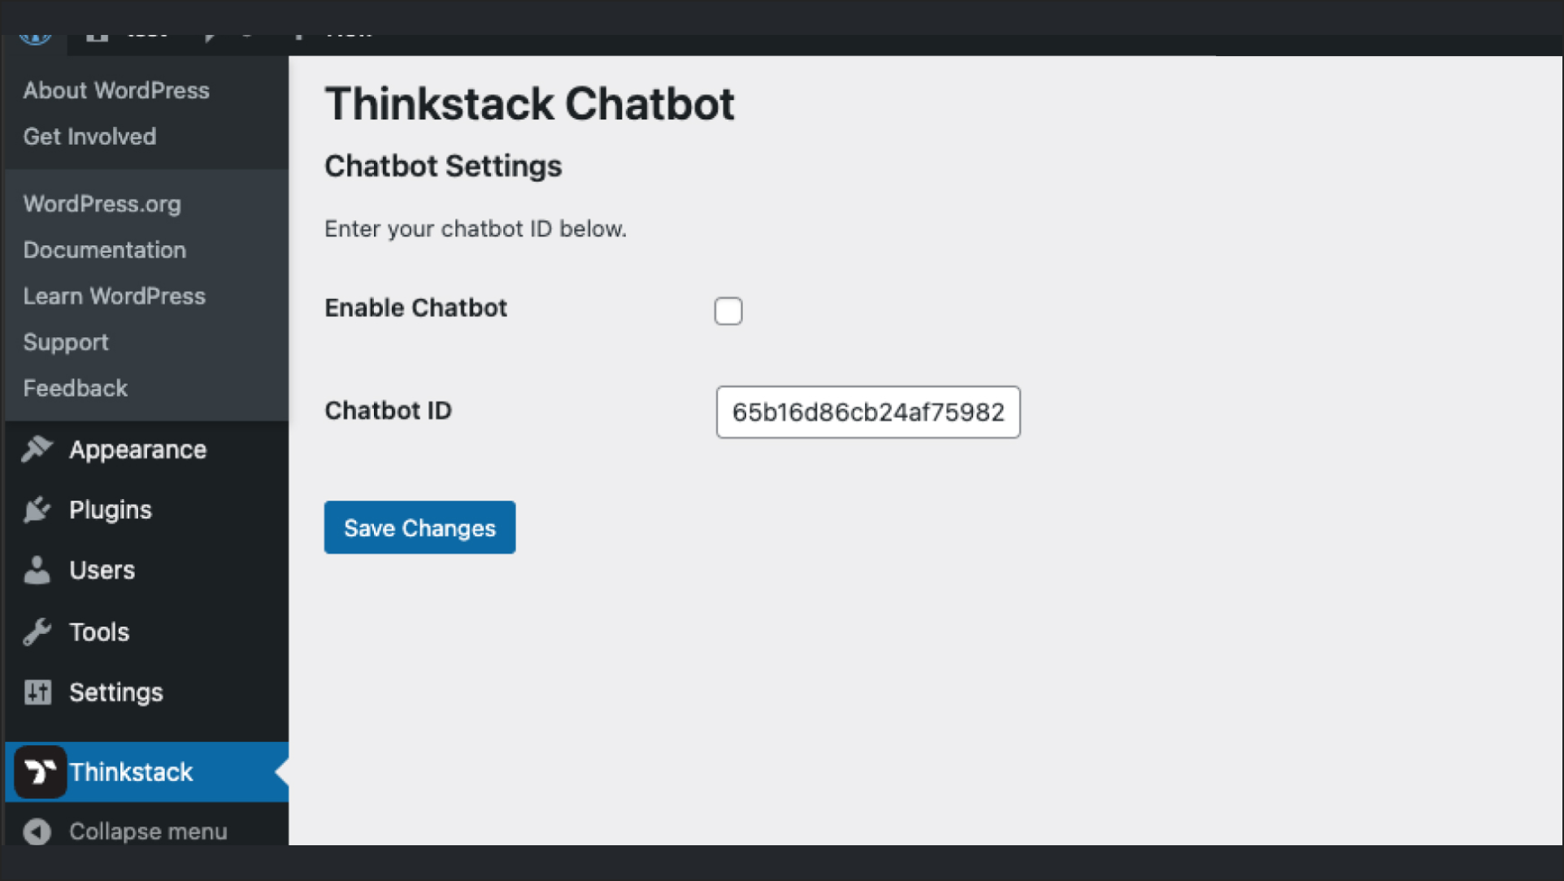1564x881 pixels.
Task: Click the Save Changes button
Action: pos(419,527)
